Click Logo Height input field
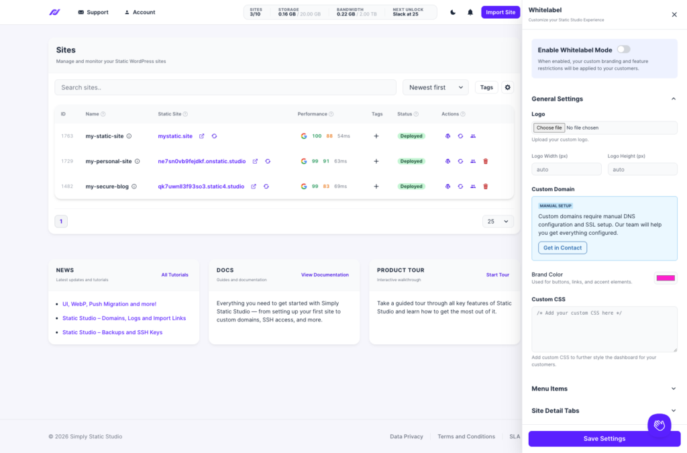687x453 pixels. (x=642, y=169)
